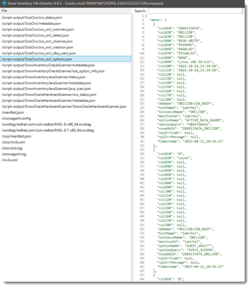The image size is (251, 288).
Task: Open ovs_orcl_overview.json file
Action: [x=38, y=29]
